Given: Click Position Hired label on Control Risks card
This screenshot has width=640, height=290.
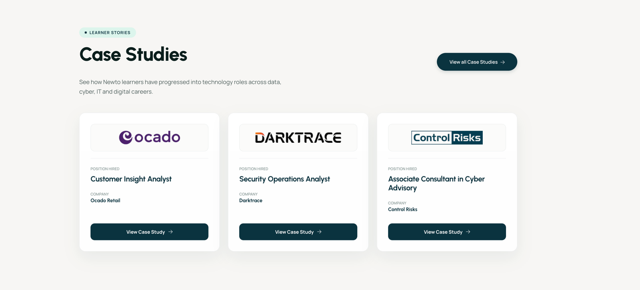Looking at the screenshot, I should pos(402,169).
